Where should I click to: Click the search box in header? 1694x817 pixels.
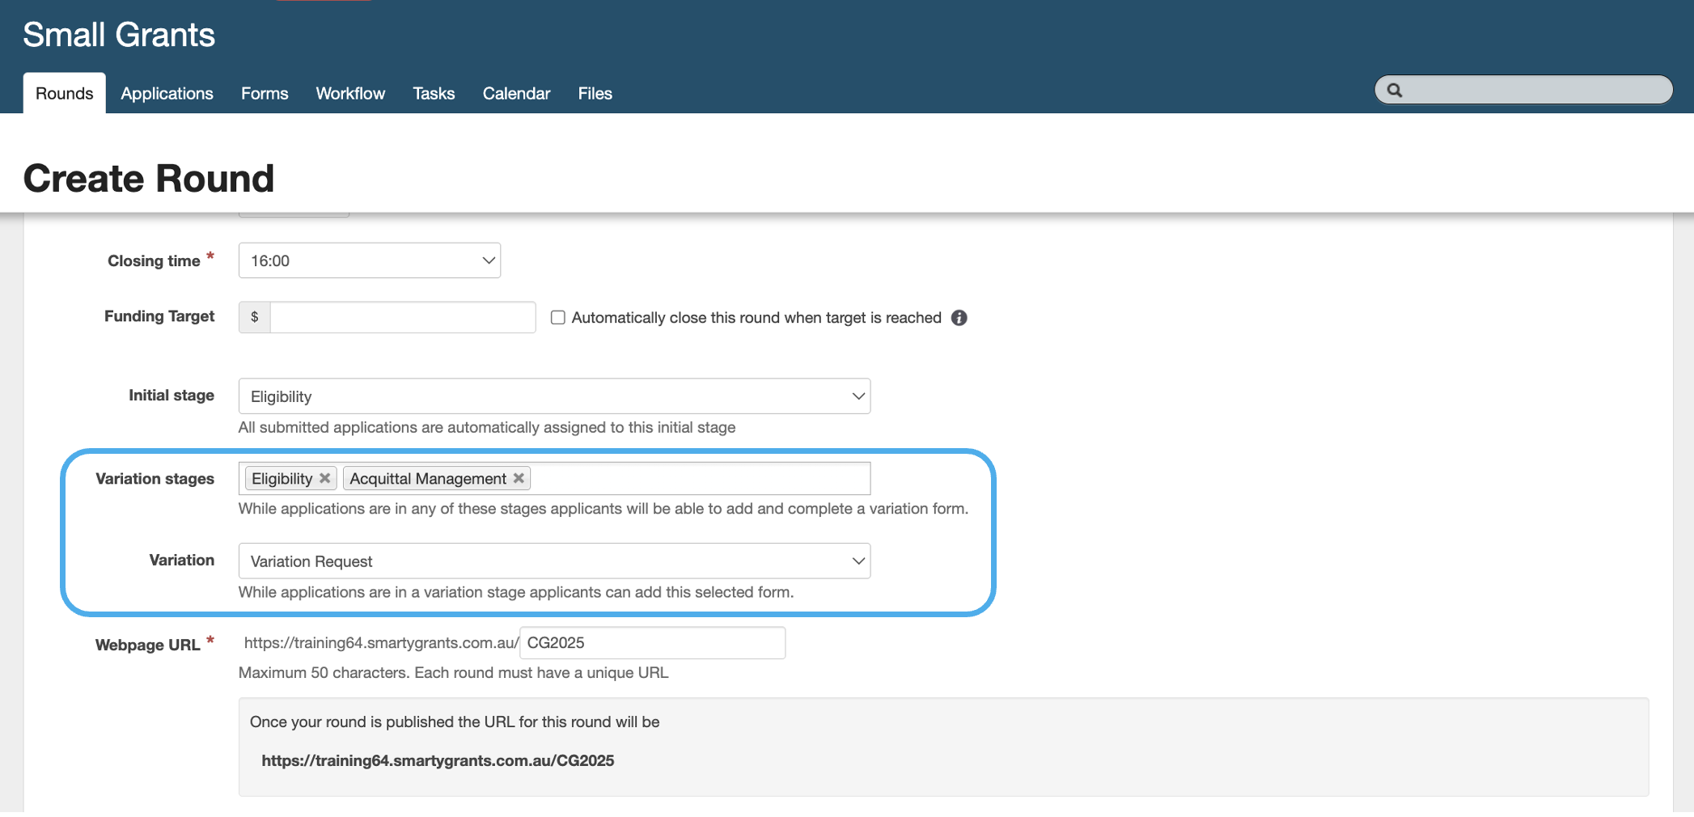[1533, 90]
